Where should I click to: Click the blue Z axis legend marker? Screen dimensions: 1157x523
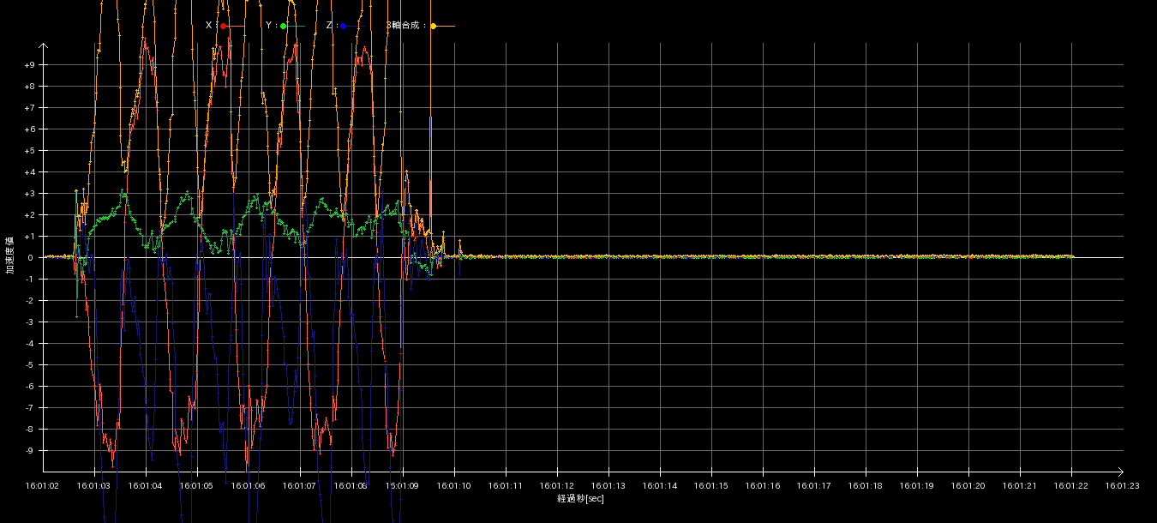[x=343, y=27]
